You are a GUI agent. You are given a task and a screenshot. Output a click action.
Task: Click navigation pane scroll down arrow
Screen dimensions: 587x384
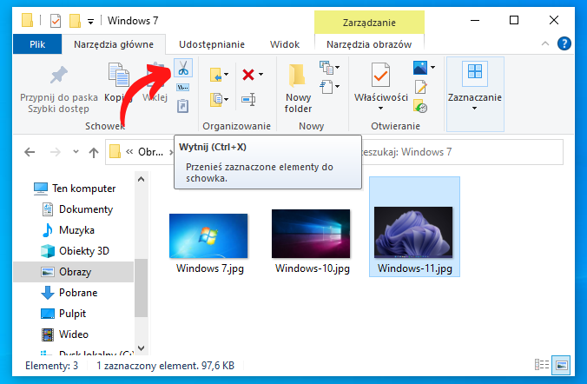point(142,348)
